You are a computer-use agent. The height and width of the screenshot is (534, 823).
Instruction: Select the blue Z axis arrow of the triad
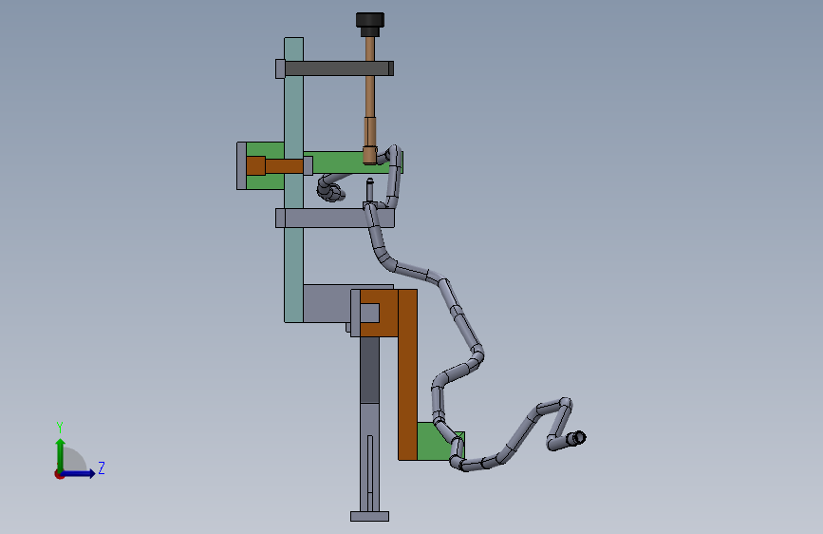[x=79, y=473]
